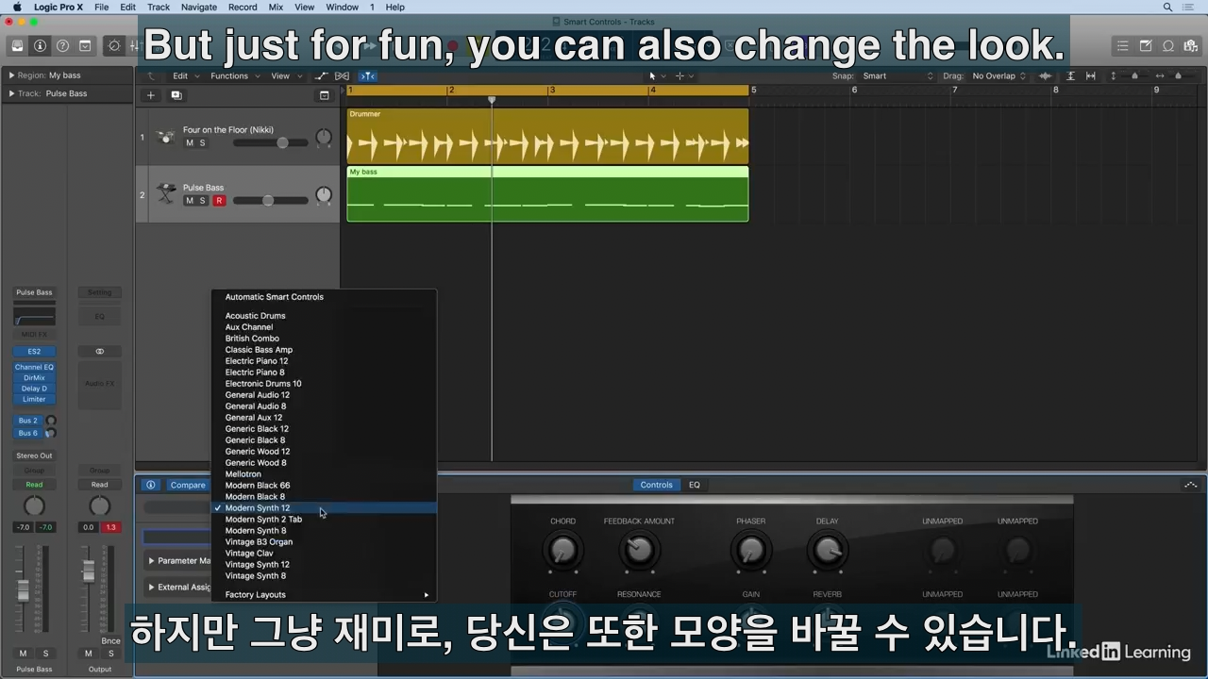Mute the Four on the Floor track

point(190,143)
